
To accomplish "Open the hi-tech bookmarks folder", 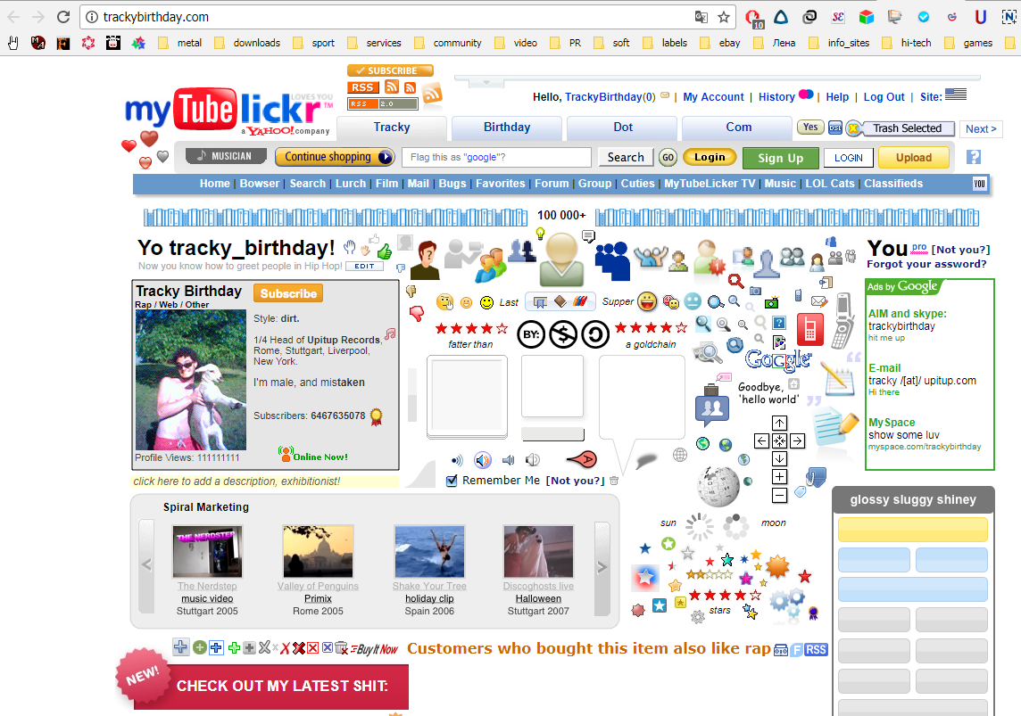I will click(x=907, y=43).
